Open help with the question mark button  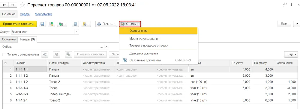[297, 24]
